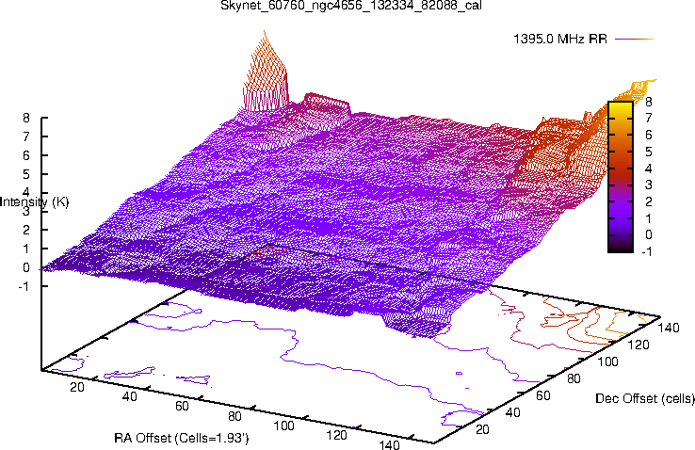Click the Intensity (K) axis label
This screenshot has width=695, height=450.
pyautogui.click(x=35, y=202)
